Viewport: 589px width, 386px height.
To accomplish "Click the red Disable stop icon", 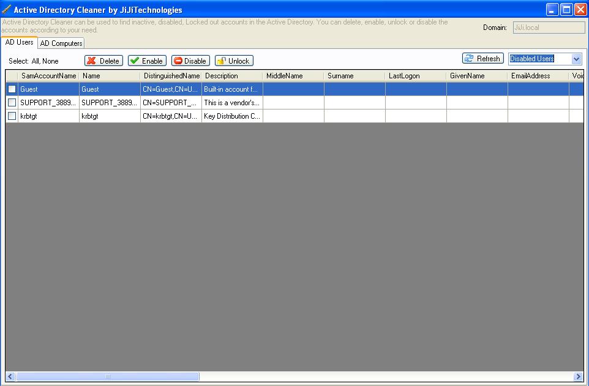I will (178, 61).
